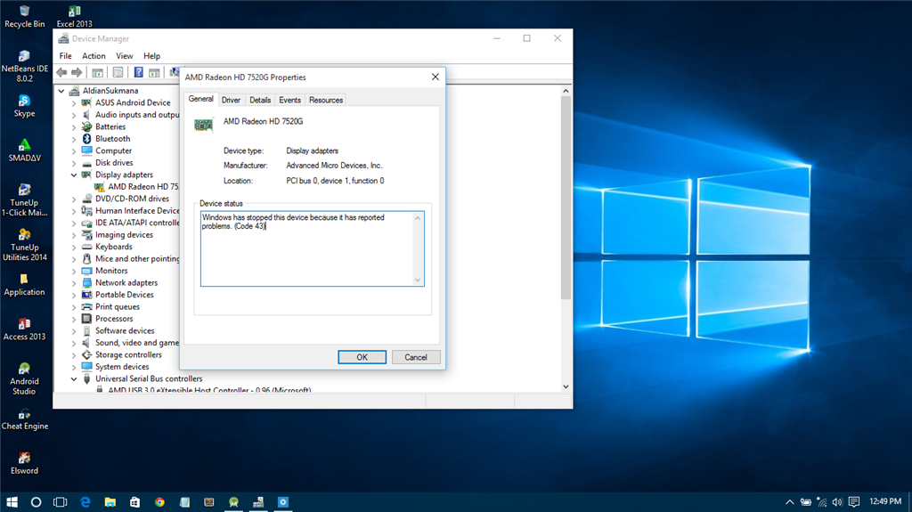Open Task View from the taskbar
The width and height of the screenshot is (912, 512).
pos(60,502)
